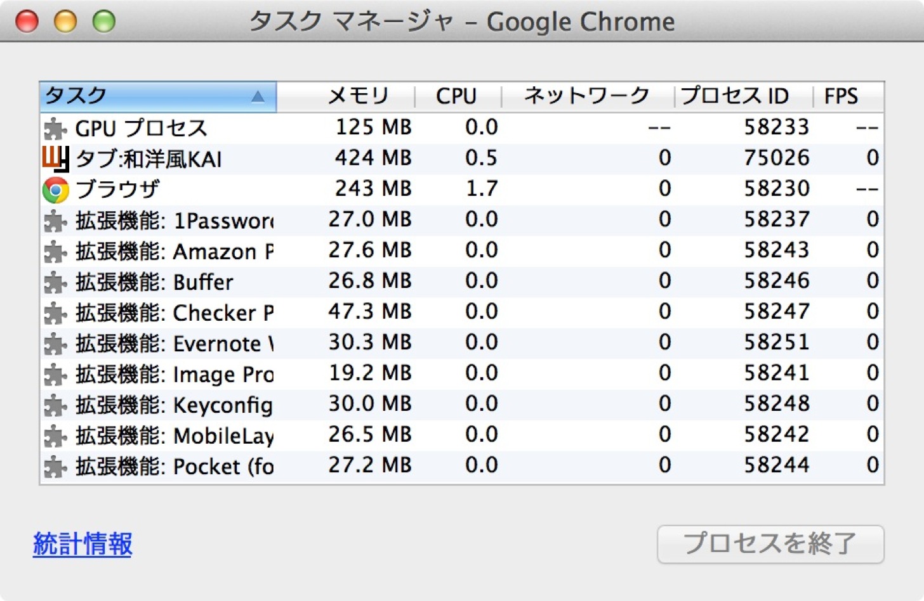Viewport: 924px width, 601px height.
Task: Click process ID 58243
Action: point(777,250)
